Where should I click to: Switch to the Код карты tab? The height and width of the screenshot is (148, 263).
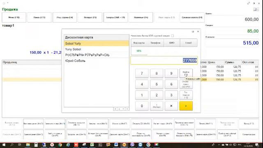pyautogui.click(x=139, y=43)
